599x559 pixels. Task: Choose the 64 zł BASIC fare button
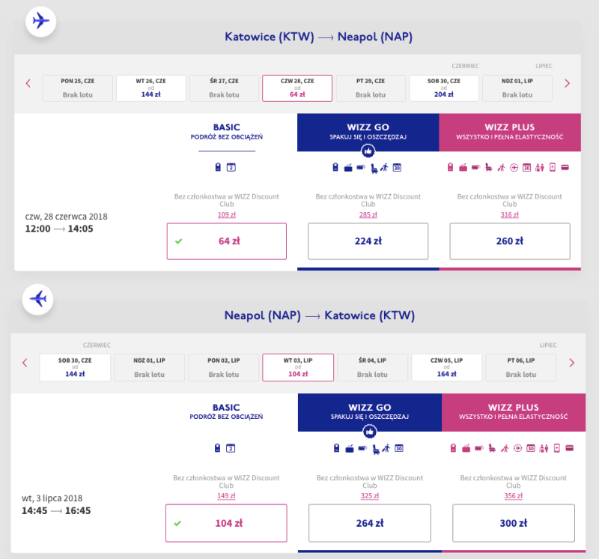click(227, 241)
